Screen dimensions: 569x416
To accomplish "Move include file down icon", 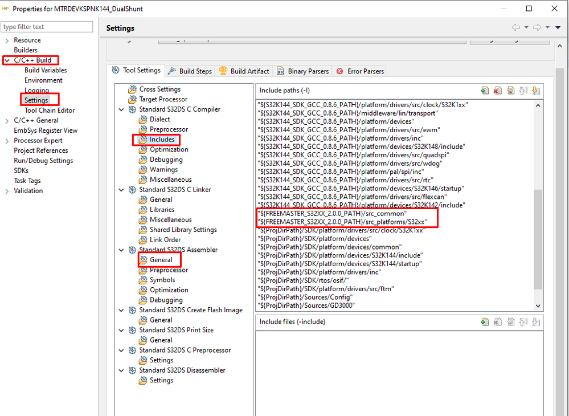I will pos(535,321).
